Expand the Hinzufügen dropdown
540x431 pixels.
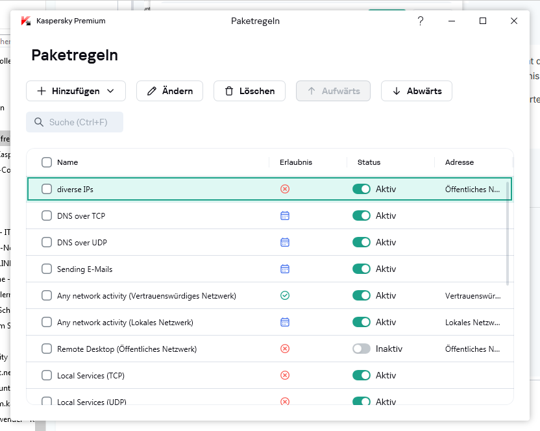click(x=75, y=91)
